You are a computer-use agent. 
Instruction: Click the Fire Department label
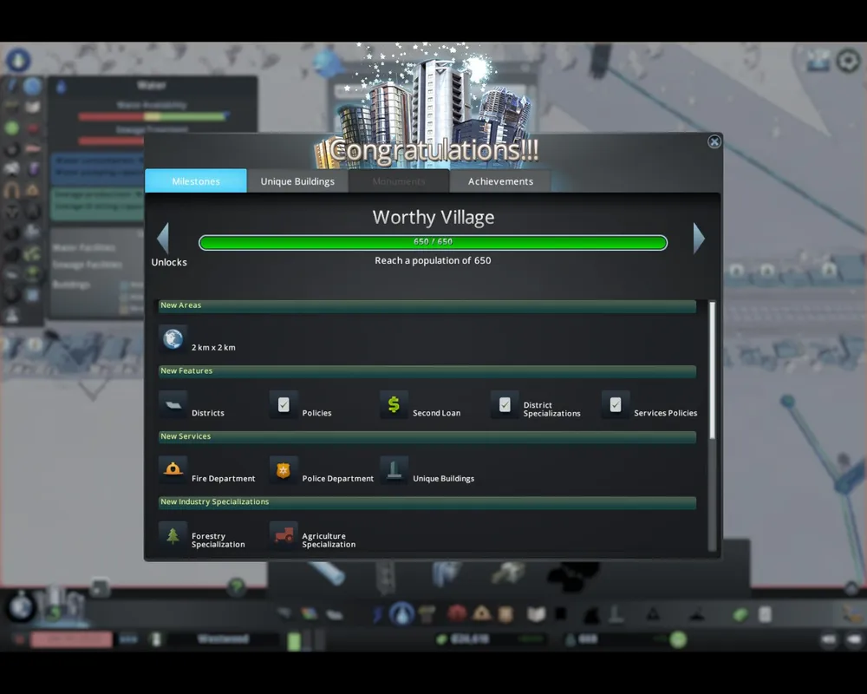point(224,478)
